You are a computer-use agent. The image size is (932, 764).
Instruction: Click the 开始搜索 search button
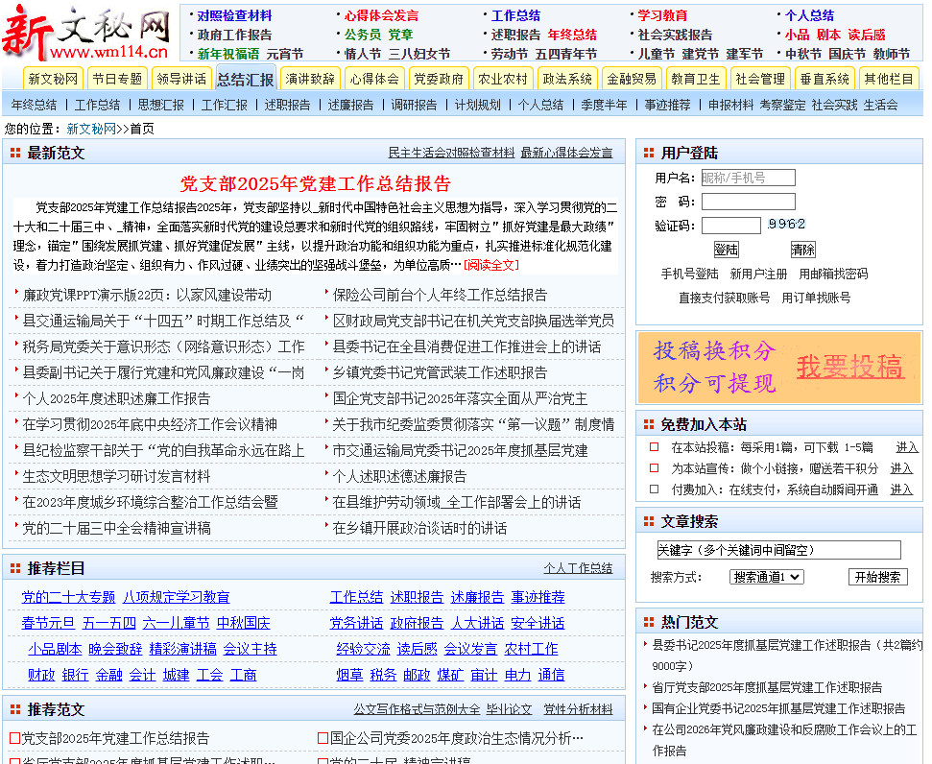tap(876, 577)
